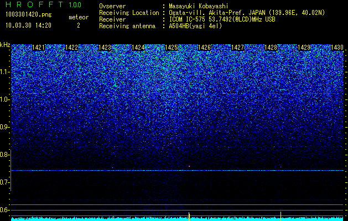
Task: Click the red meteor echo dot after 1425
Action: [x=189, y=166]
